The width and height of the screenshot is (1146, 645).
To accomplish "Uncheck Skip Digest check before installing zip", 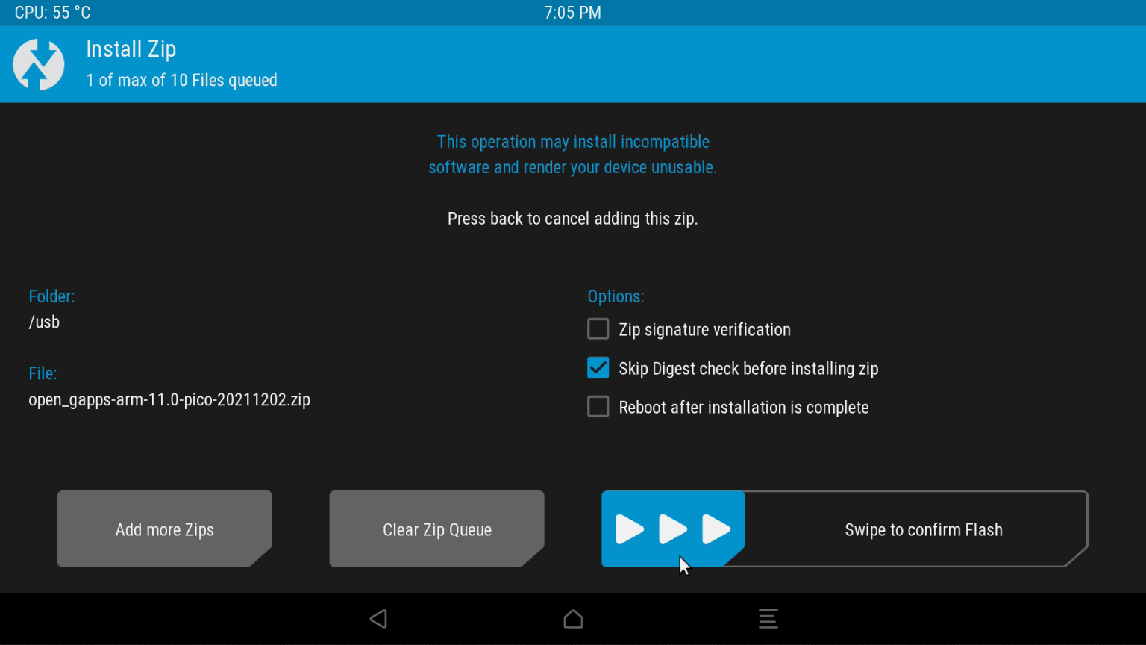I will pyautogui.click(x=598, y=368).
